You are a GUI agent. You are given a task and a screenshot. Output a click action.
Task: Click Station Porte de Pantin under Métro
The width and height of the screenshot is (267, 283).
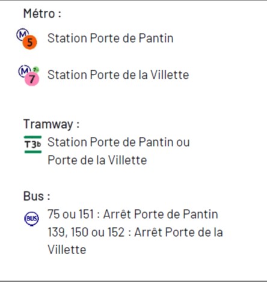[x=111, y=38]
